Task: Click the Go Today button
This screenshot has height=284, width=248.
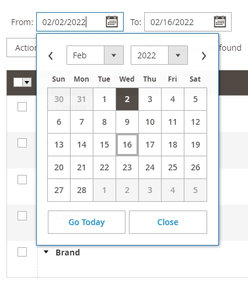Action: [86, 222]
